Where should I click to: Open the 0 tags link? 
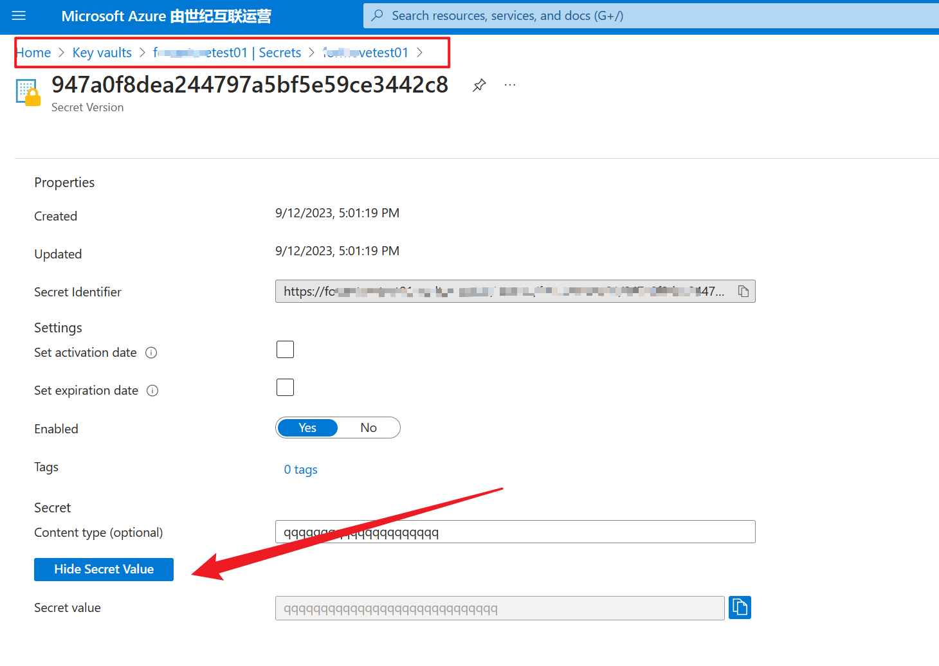[x=300, y=470]
